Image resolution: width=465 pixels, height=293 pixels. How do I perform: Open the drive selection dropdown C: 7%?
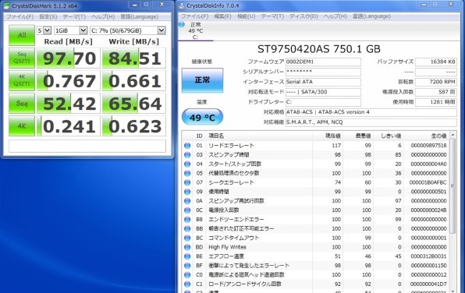tap(127, 30)
